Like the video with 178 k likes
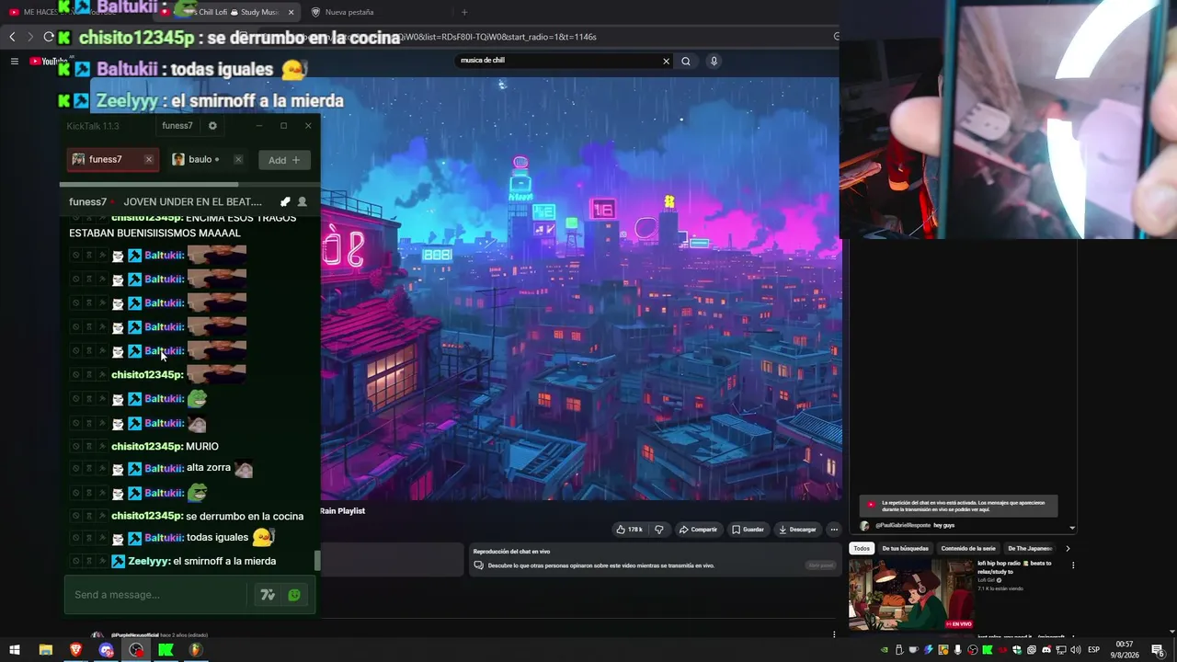The width and height of the screenshot is (1177, 662). [630, 530]
